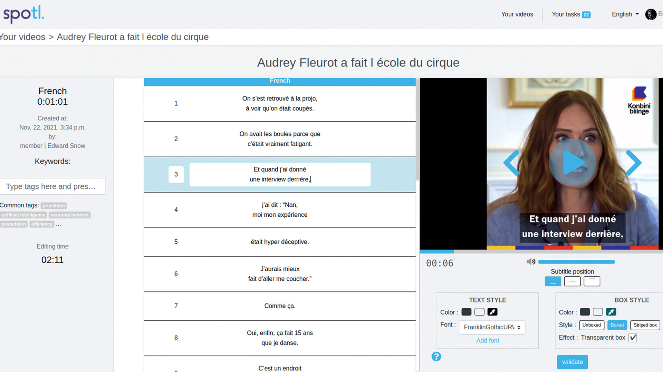Viewport: 663px width, 372px height.
Task: Open the FranklinGothicURW font dropdown
Action: [492, 327]
